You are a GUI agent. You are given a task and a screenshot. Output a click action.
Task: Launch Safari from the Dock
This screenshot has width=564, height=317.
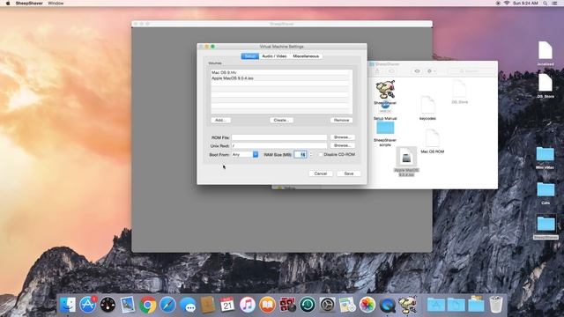click(x=168, y=305)
